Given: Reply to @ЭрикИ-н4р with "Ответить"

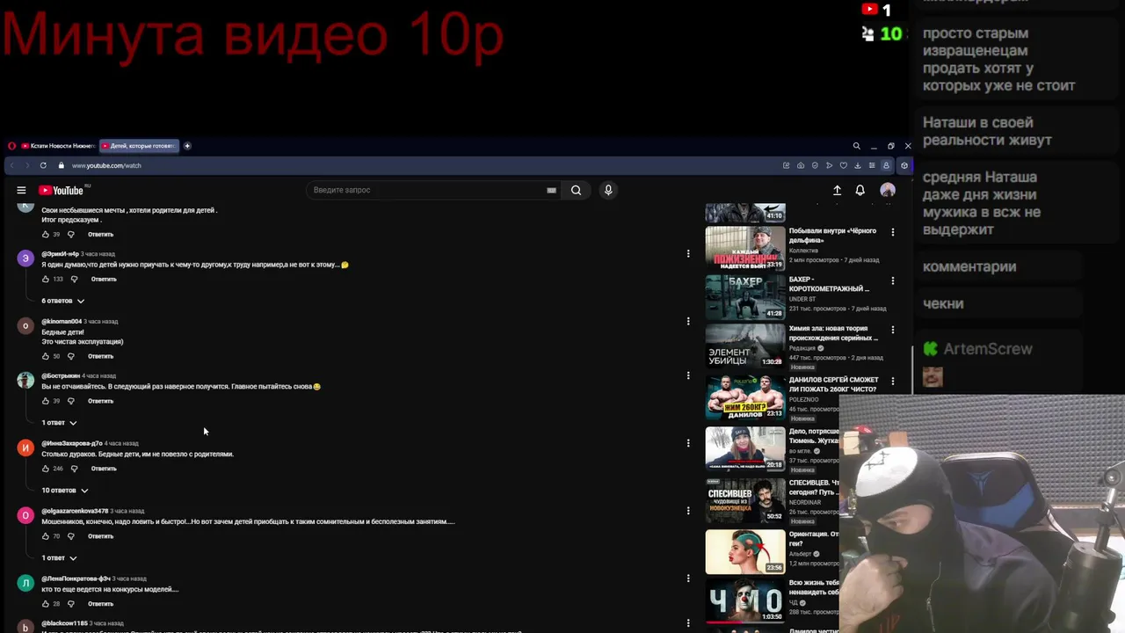Looking at the screenshot, I should 104,279.
